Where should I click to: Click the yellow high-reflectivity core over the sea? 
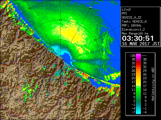click(x=72, y=34)
